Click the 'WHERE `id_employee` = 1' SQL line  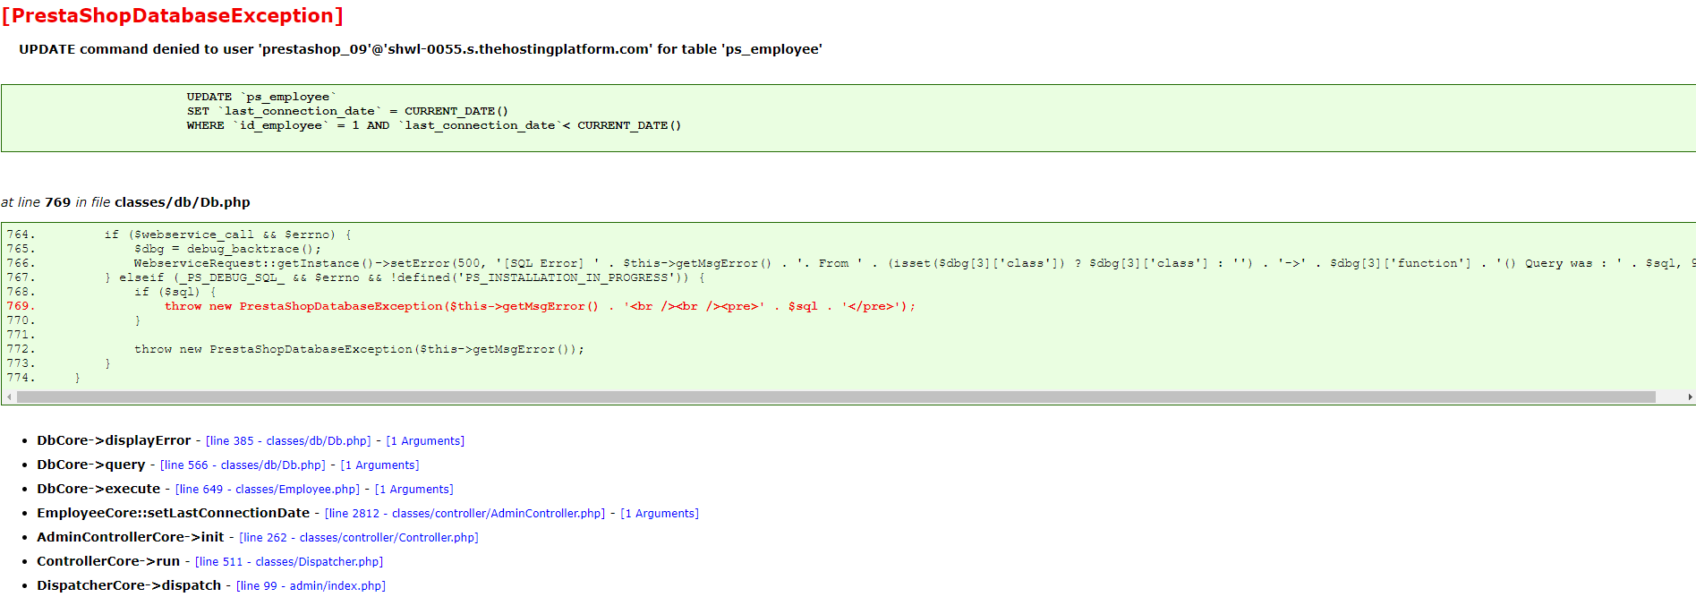coord(434,125)
